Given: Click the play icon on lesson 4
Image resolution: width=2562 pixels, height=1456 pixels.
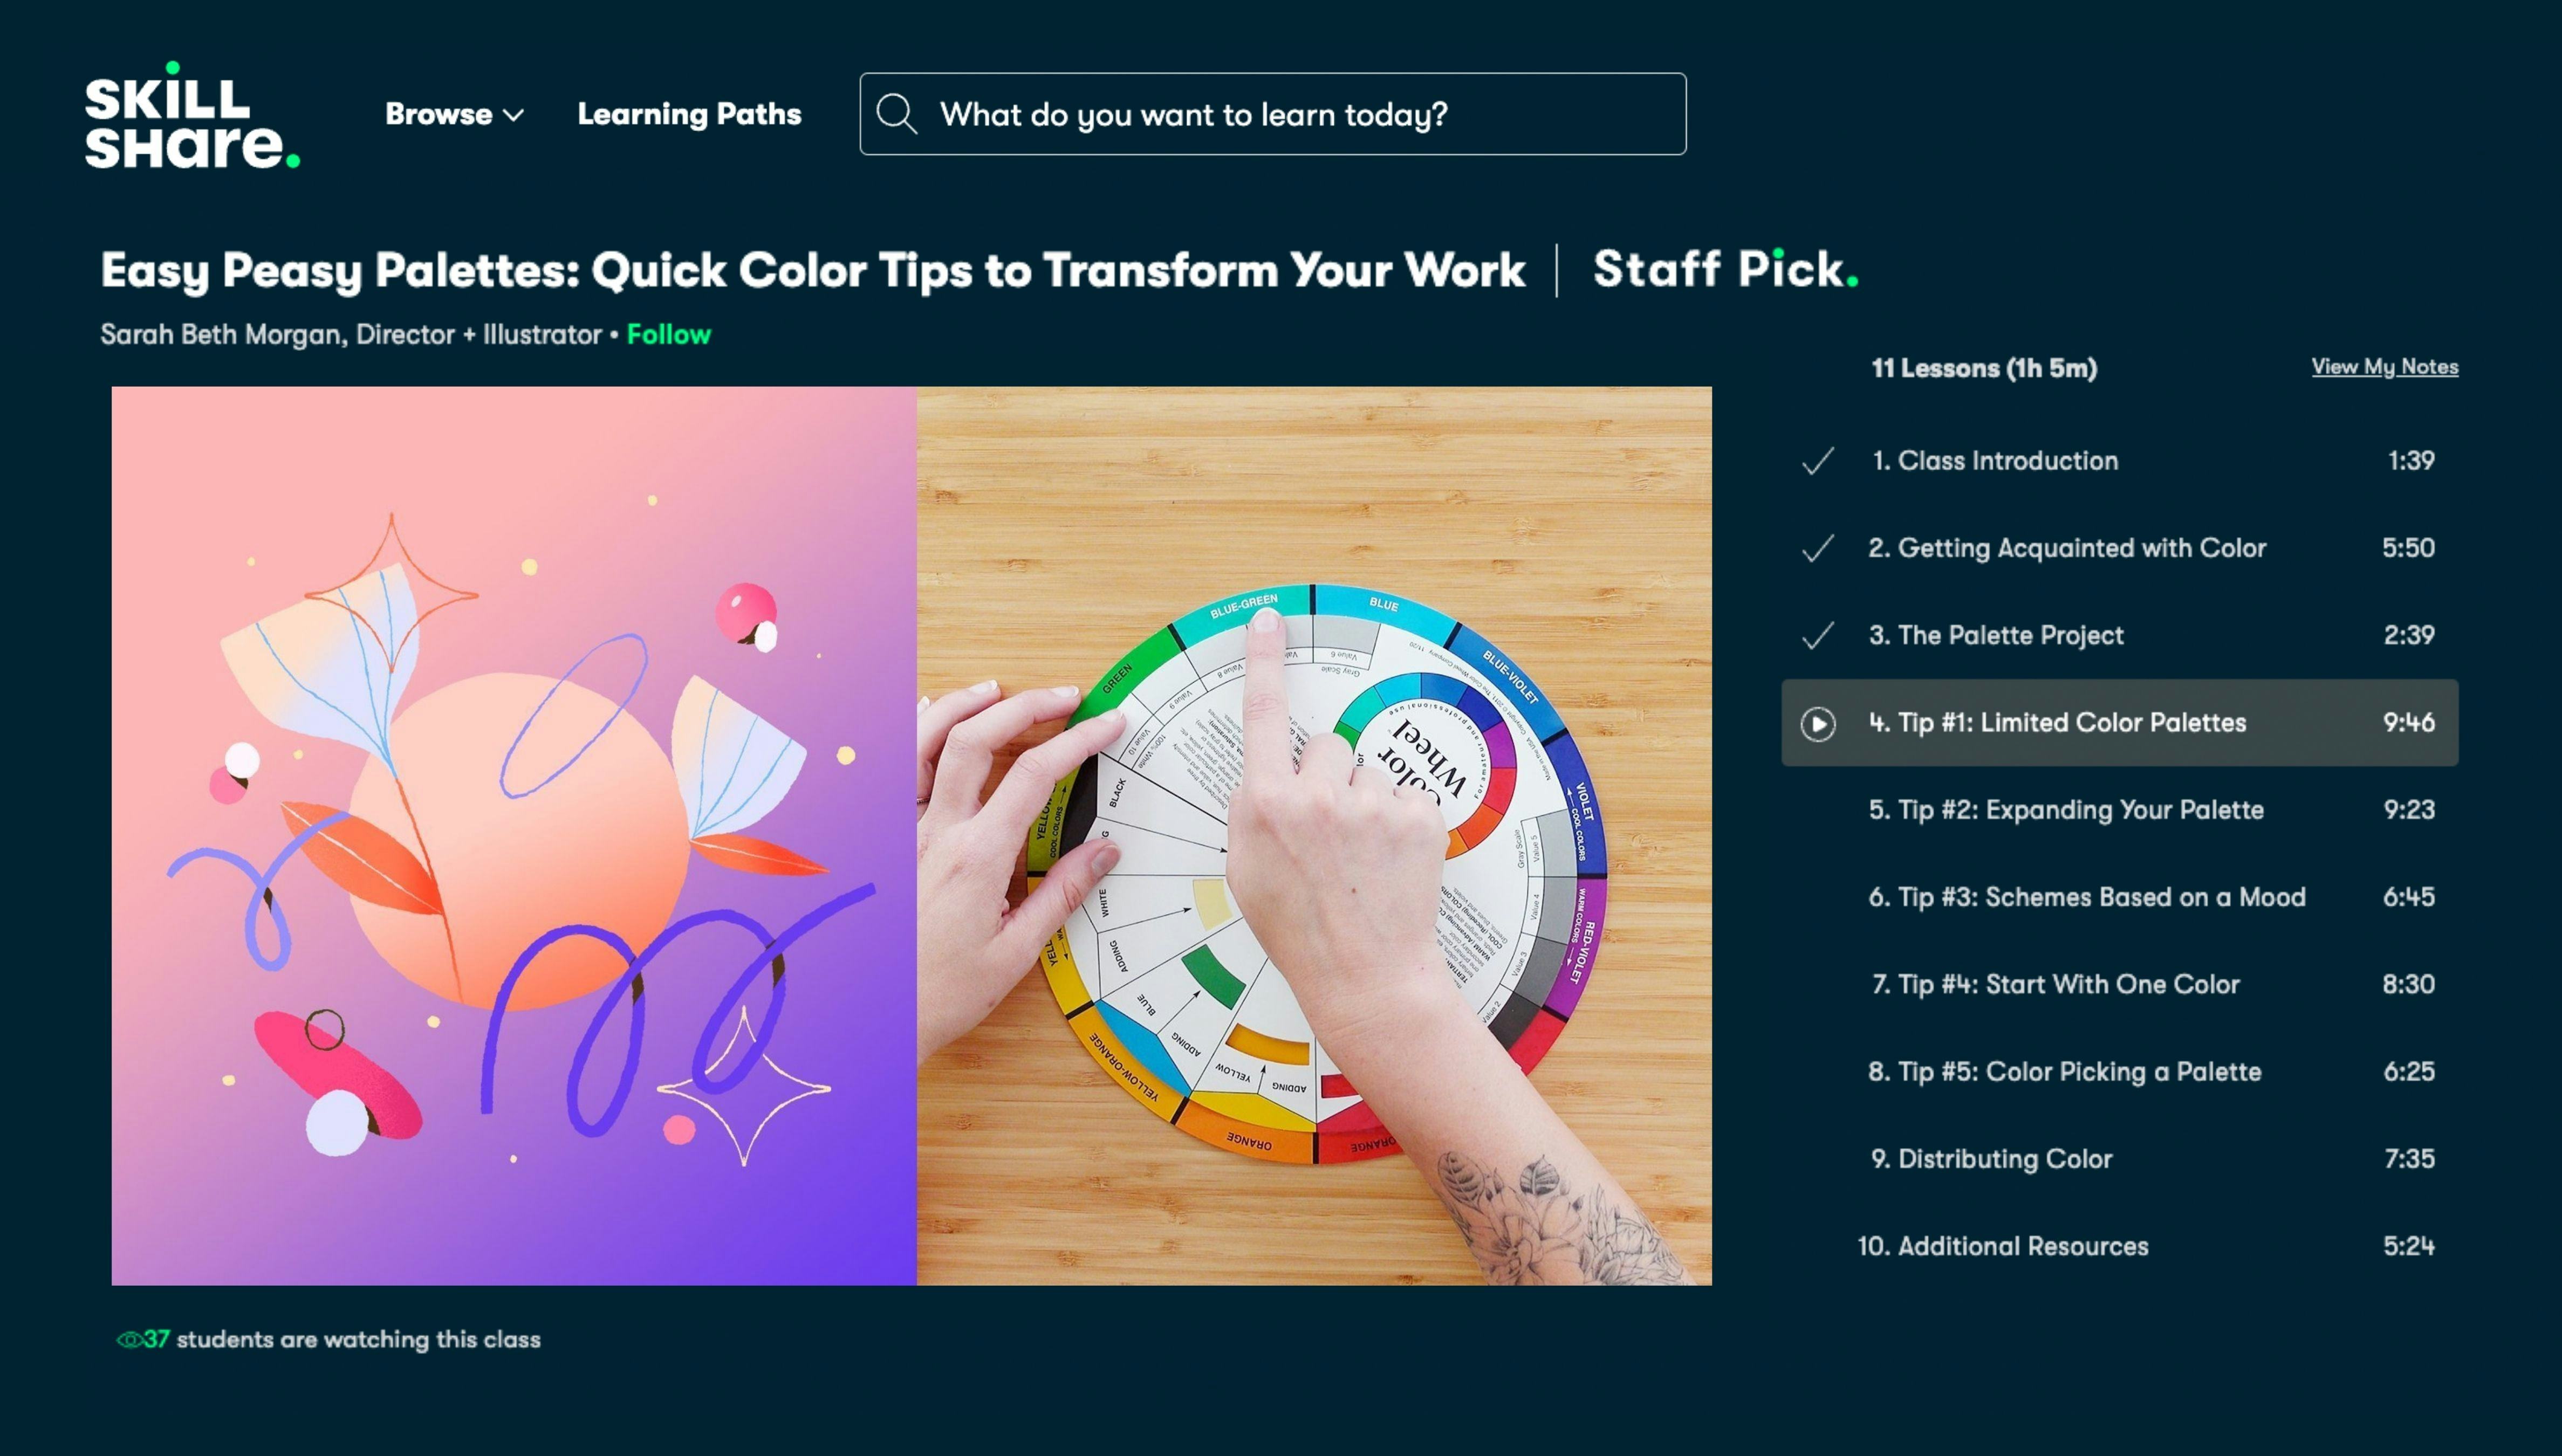Looking at the screenshot, I should 1818,723.
